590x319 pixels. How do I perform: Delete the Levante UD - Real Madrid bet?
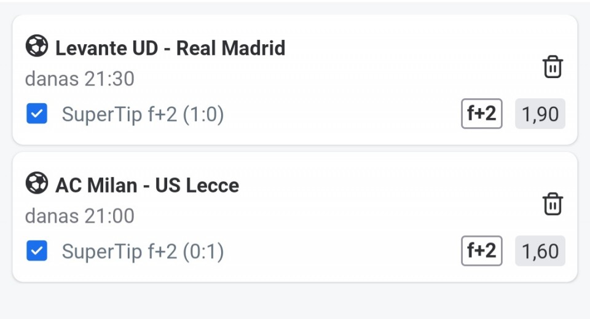pos(553,66)
